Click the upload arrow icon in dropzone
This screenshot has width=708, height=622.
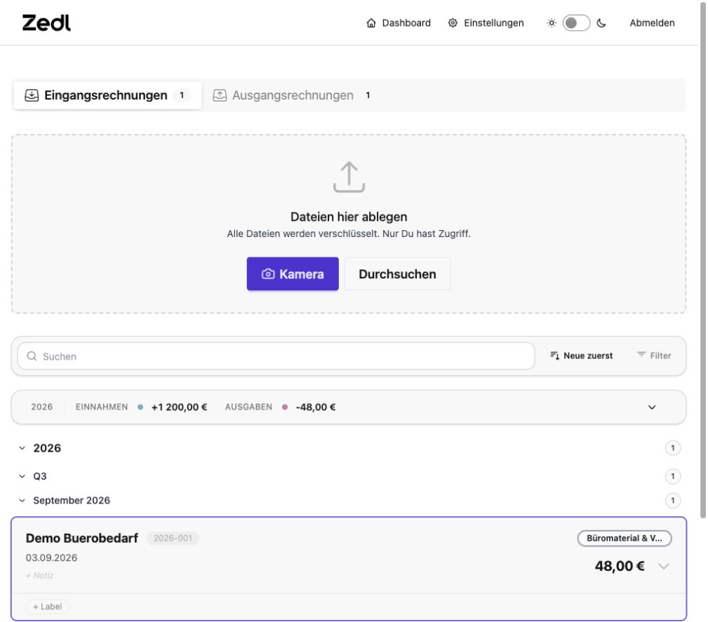pyautogui.click(x=349, y=177)
